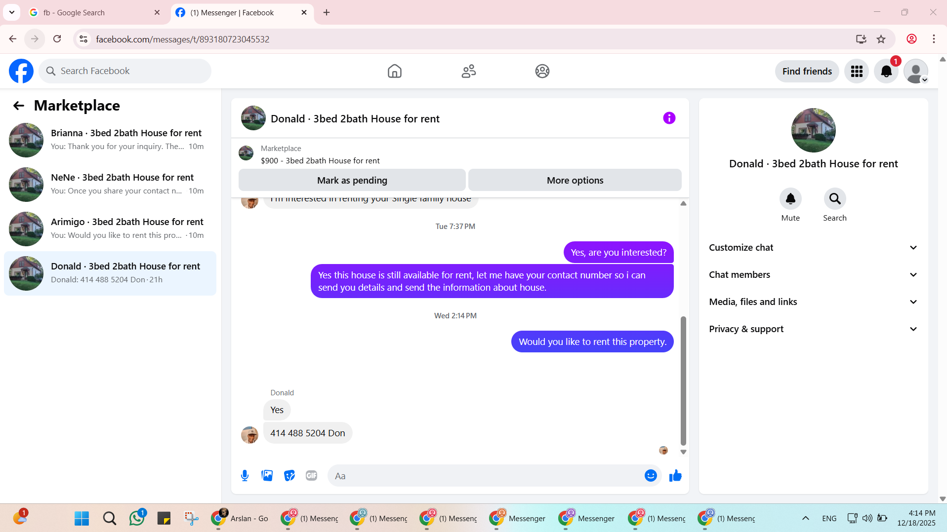
Task: Click the More options button
Action: tap(575, 180)
